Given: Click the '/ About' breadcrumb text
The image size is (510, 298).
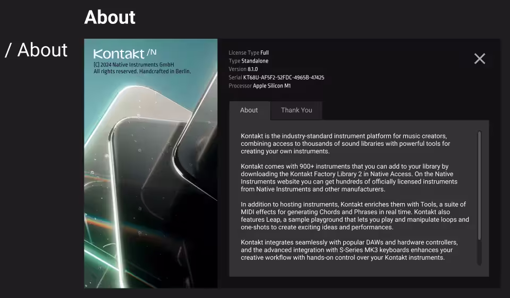Looking at the screenshot, I should point(36,50).
